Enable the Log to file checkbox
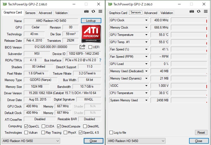Screen dimensions: 211x145 111,133
